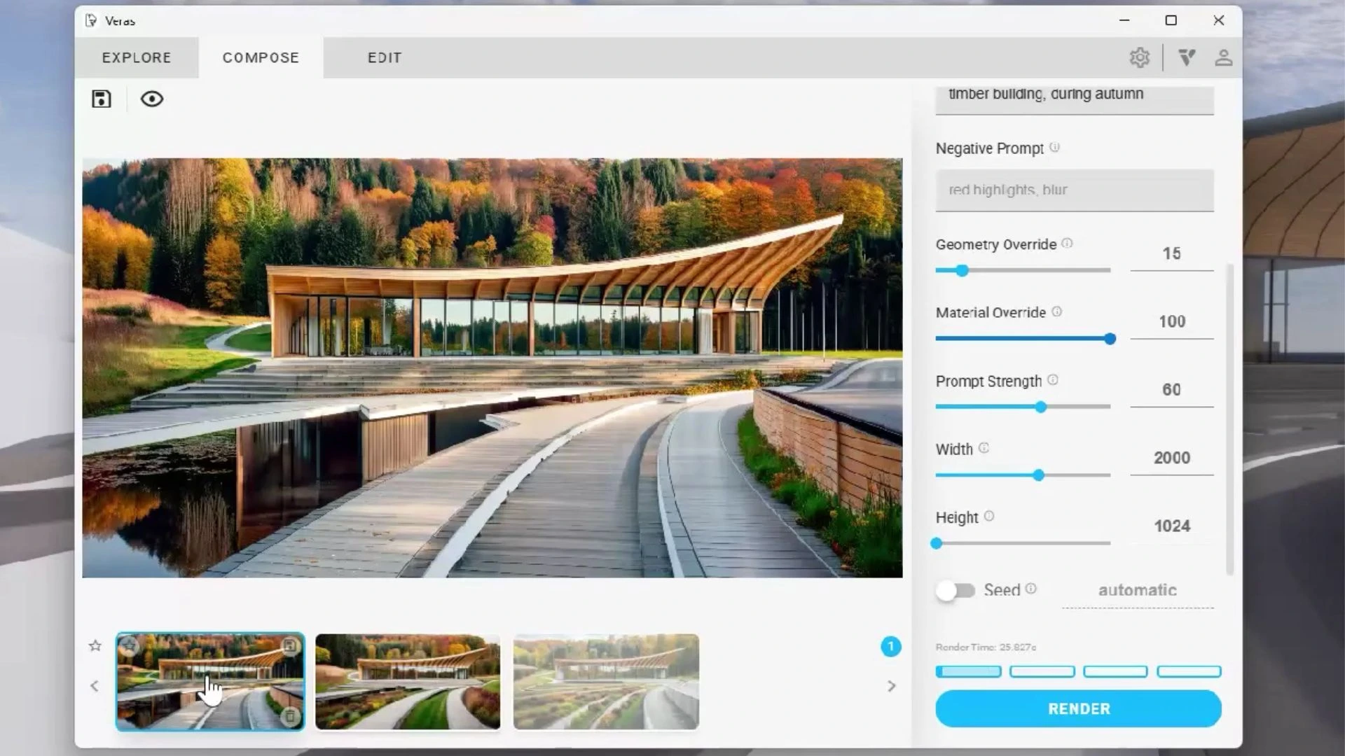Screen dimensions: 1345x756
Task: Open the EDIT tab
Action: [x=385, y=57]
